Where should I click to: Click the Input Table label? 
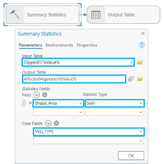pos(32,56)
